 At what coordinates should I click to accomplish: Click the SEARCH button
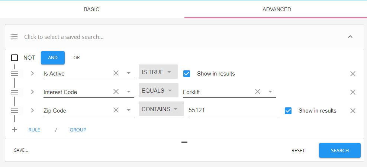[339, 151]
